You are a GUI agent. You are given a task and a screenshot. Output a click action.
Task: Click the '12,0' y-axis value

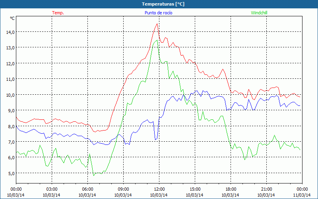(x=10, y=63)
